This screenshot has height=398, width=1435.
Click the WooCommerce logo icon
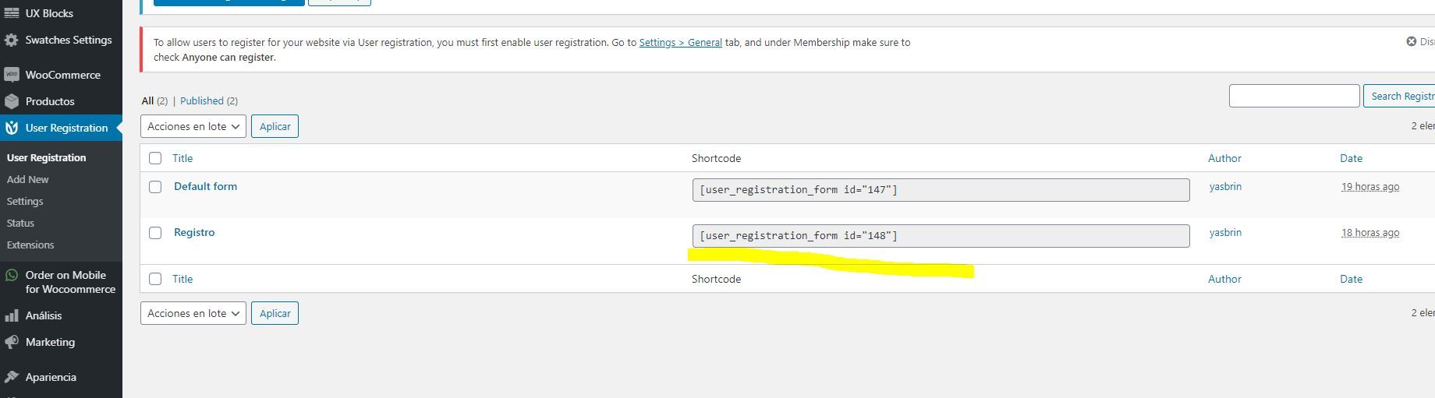click(12, 75)
